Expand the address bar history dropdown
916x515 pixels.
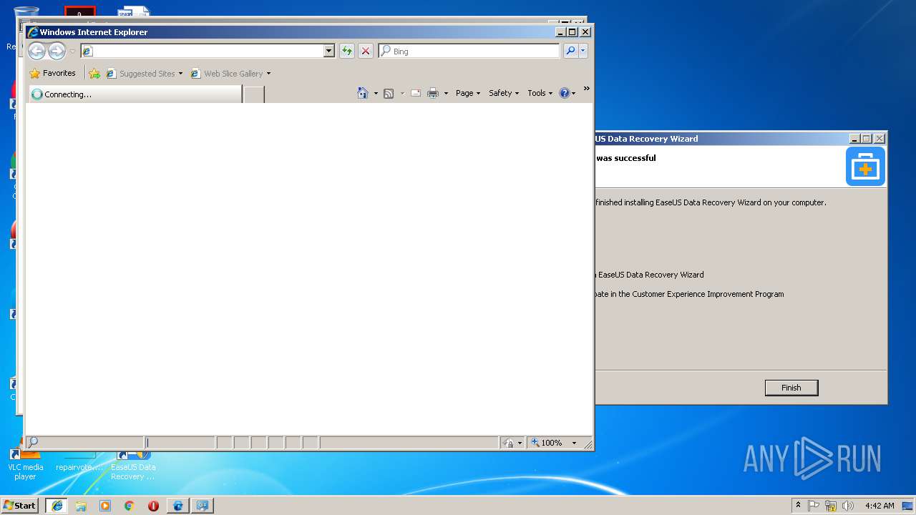(x=329, y=51)
